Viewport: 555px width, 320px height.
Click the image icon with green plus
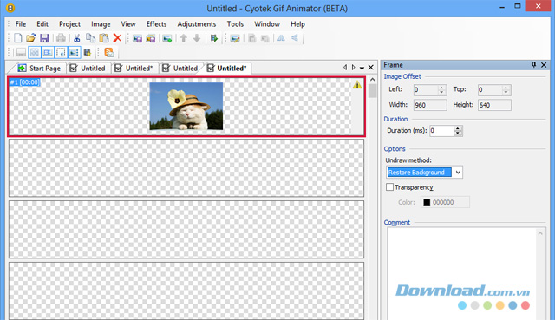[167, 38]
